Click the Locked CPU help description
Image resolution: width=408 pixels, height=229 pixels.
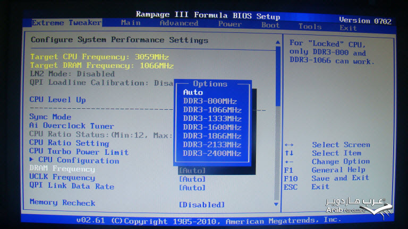[331, 52]
